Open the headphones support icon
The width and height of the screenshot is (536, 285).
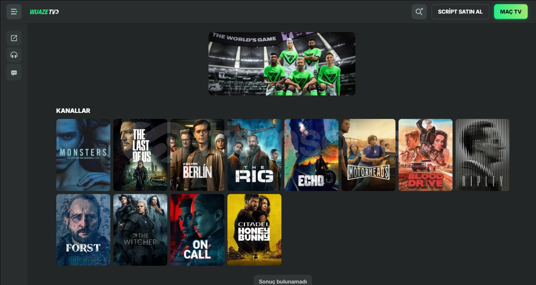pos(14,55)
